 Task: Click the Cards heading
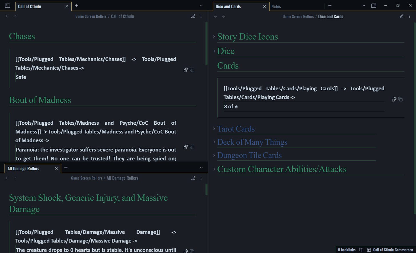coord(228,66)
